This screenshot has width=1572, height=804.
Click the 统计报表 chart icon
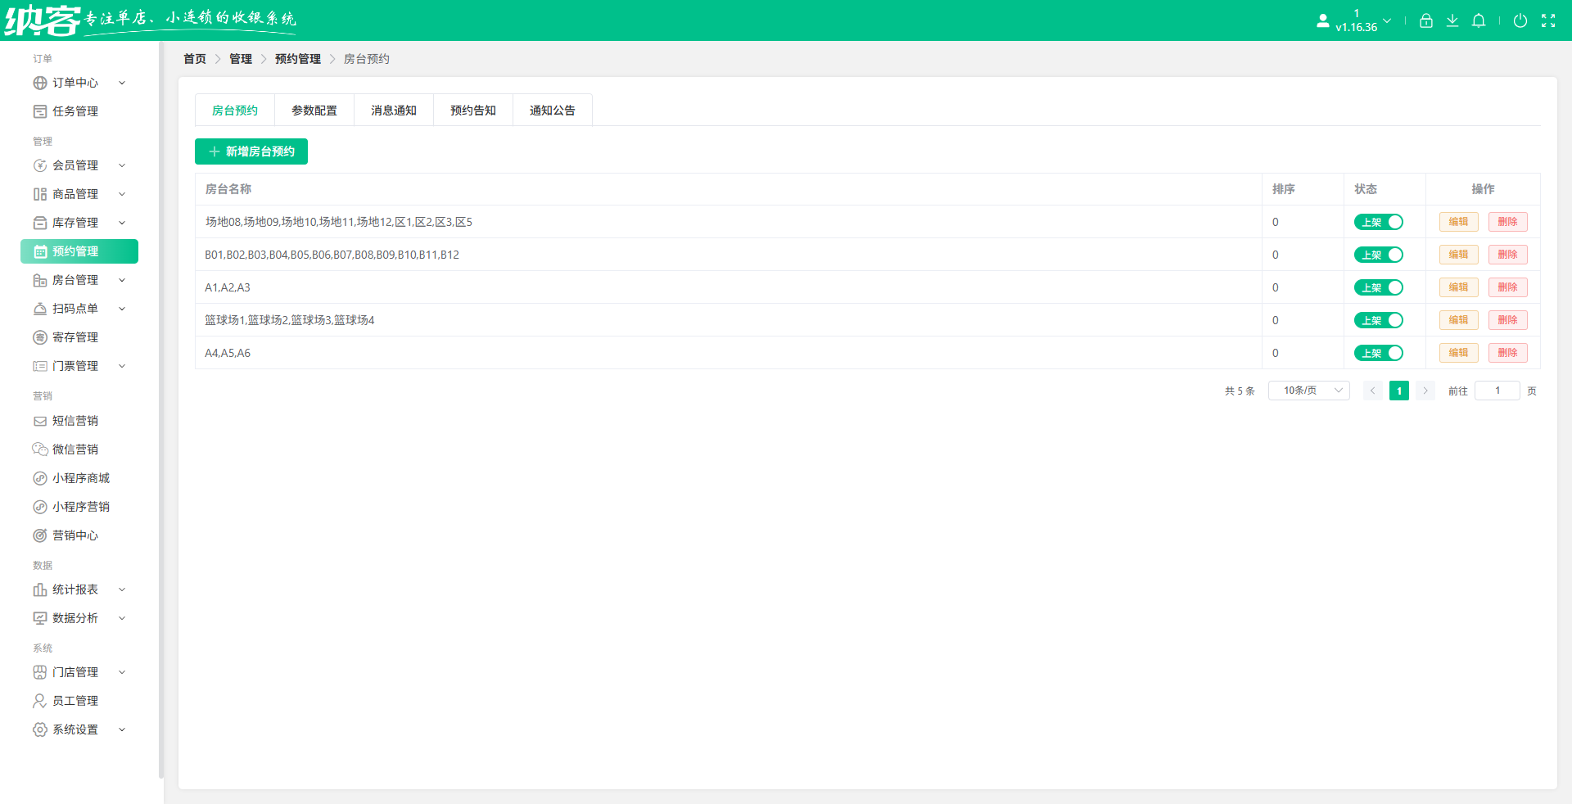point(40,589)
